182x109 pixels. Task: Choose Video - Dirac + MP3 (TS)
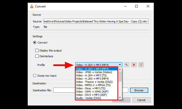pos(96,88)
